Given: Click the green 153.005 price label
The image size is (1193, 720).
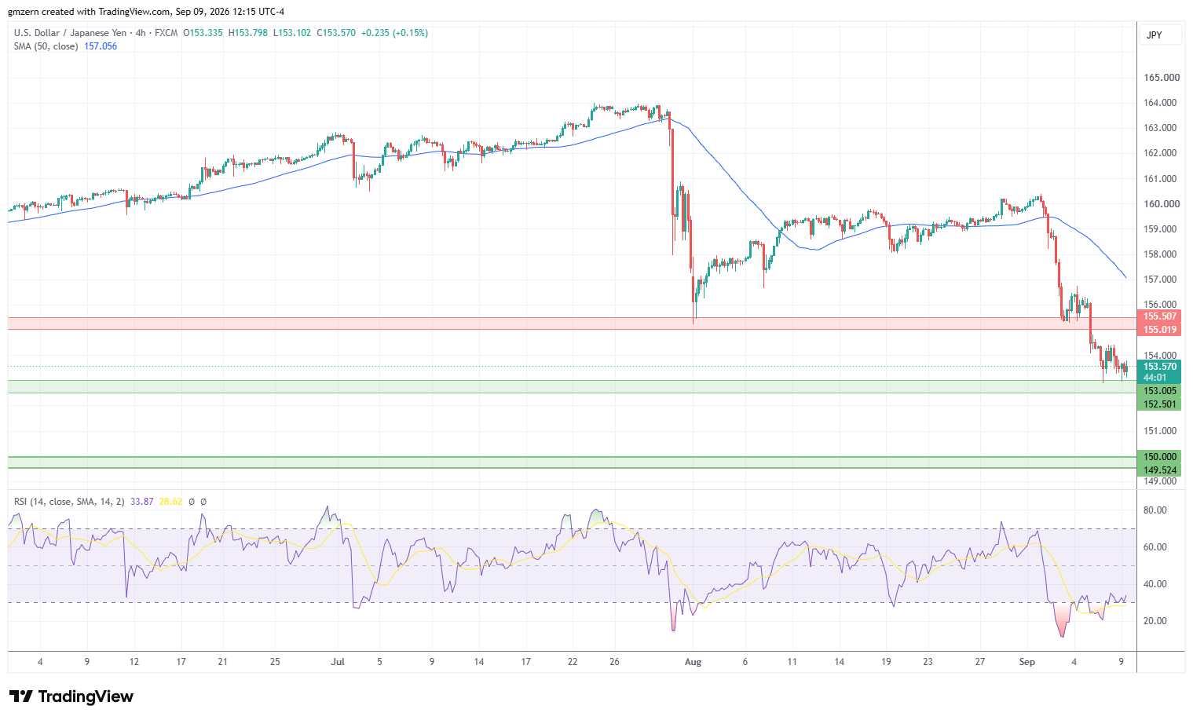Looking at the screenshot, I should coord(1159,391).
